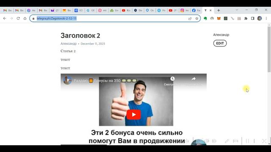Open the video title Раздаю Бонусы на 350
The image size is (271, 152).
coord(105,81)
